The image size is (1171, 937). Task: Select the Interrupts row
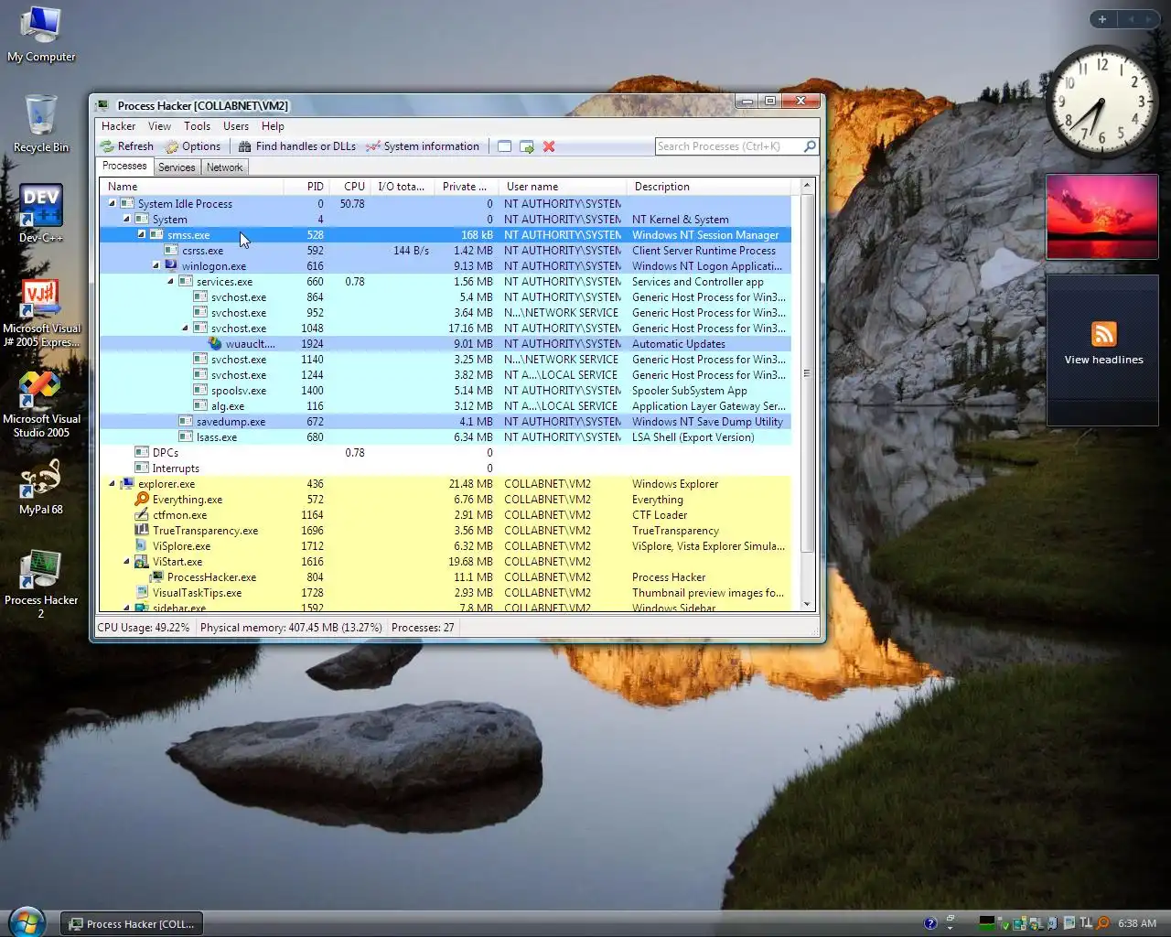446,468
